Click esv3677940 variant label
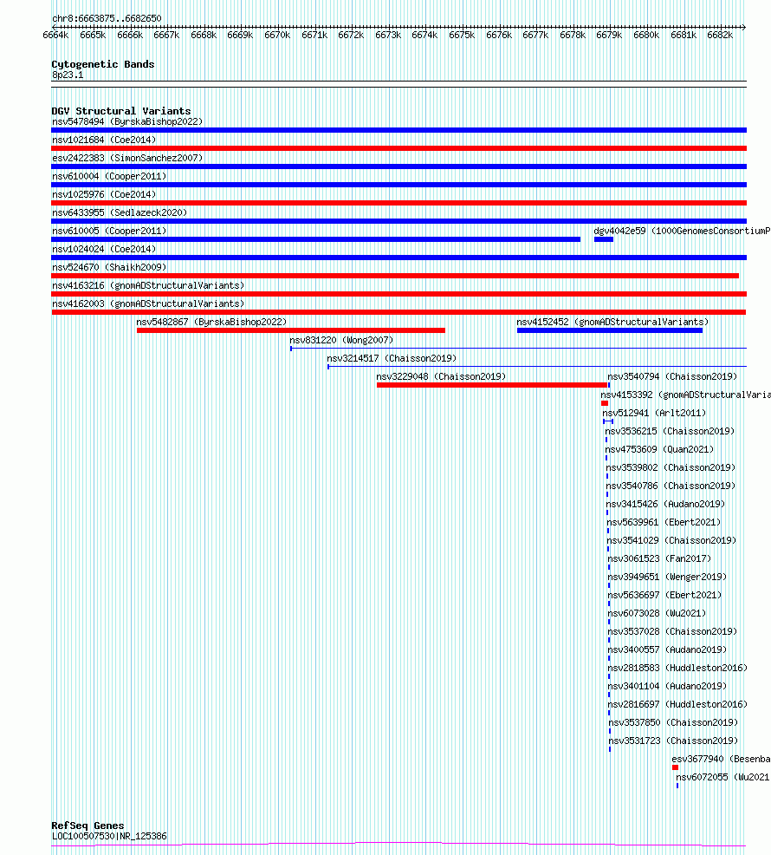 click(x=721, y=759)
